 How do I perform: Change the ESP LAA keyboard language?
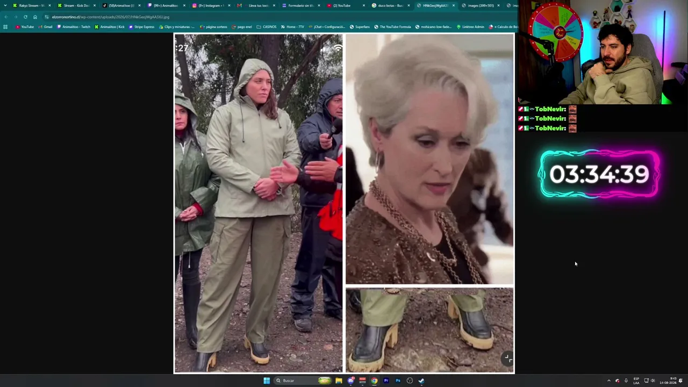(636, 381)
